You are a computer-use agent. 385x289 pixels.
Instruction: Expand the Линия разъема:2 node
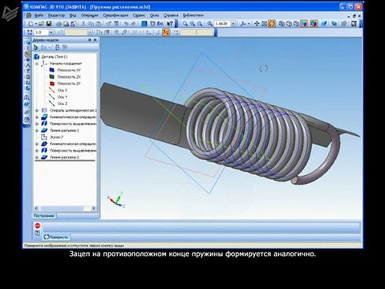pyautogui.click(x=37, y=157)
